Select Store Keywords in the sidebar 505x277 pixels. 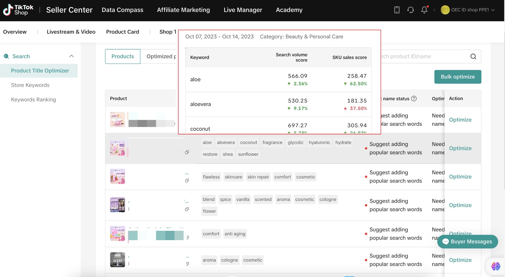[30, 85]
